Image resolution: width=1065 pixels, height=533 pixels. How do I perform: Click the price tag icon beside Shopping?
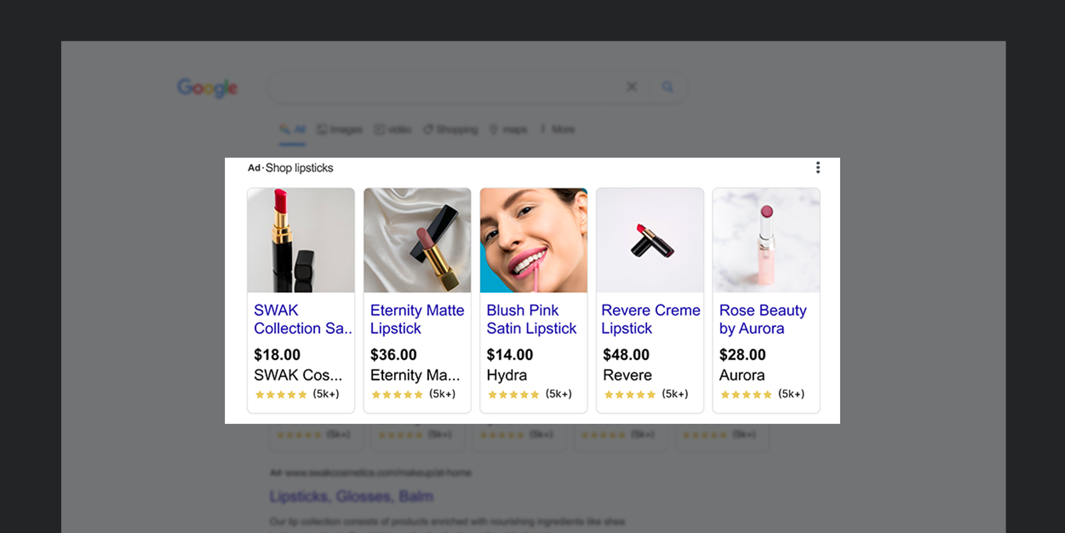pyautogui.click(x=428, y=129)
